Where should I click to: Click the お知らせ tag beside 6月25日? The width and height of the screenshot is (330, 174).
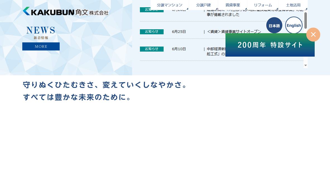(x=152, y=32)
